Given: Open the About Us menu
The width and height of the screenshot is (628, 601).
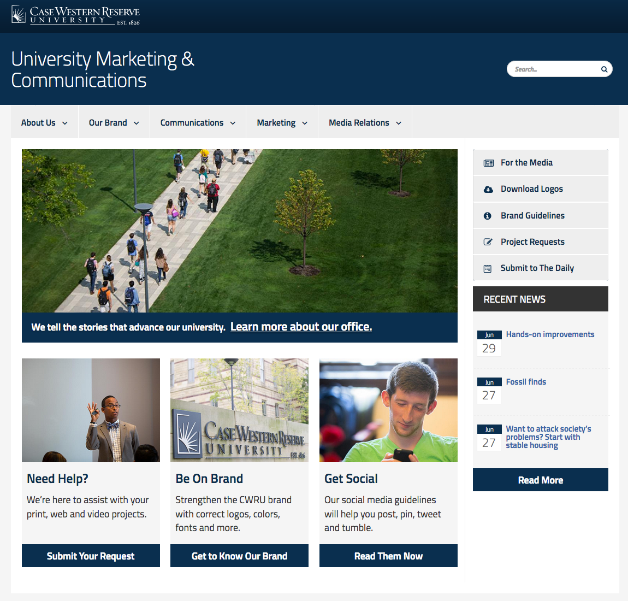Looking at the screenshot, I should [x=44, y=122].
